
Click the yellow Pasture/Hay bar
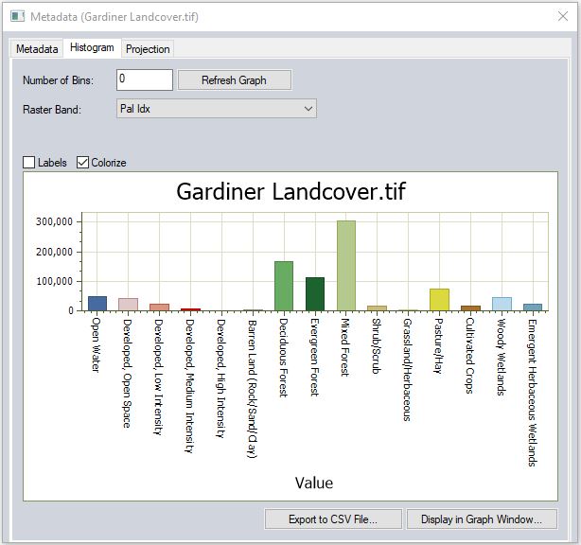[439, 300]
